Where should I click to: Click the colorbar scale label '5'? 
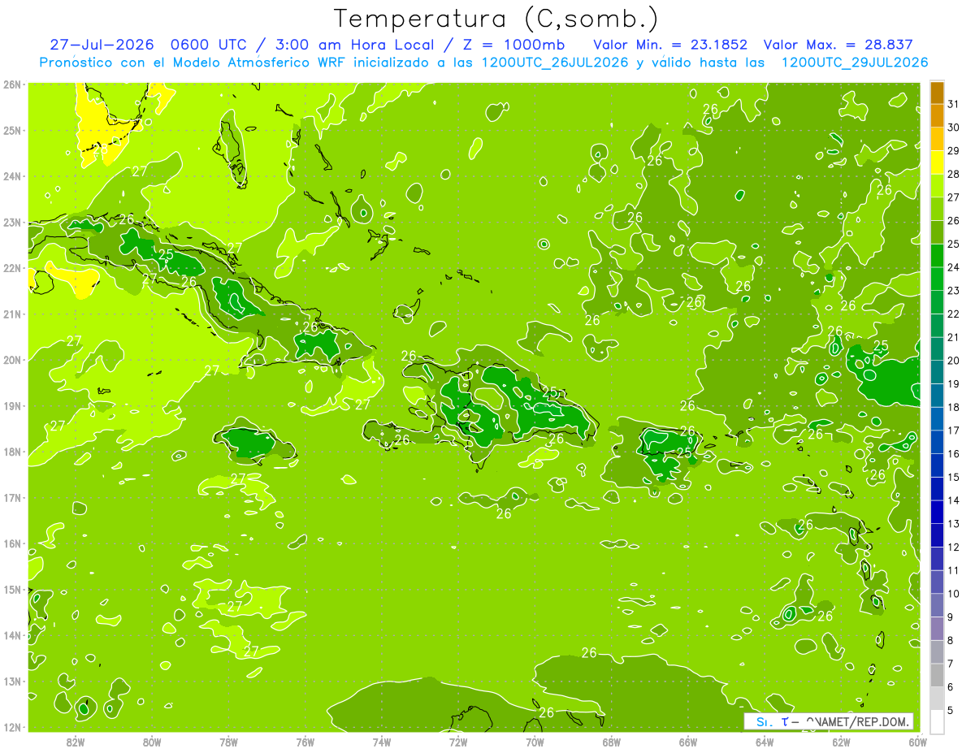tap(950, 710)
